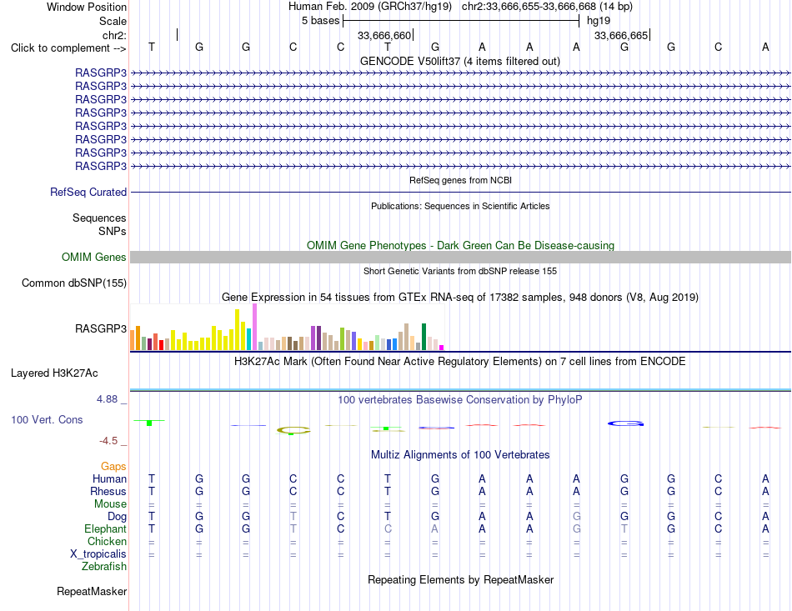
Task: Click the 'Zebrafish' alignment row label
Action: click(104, 567)
